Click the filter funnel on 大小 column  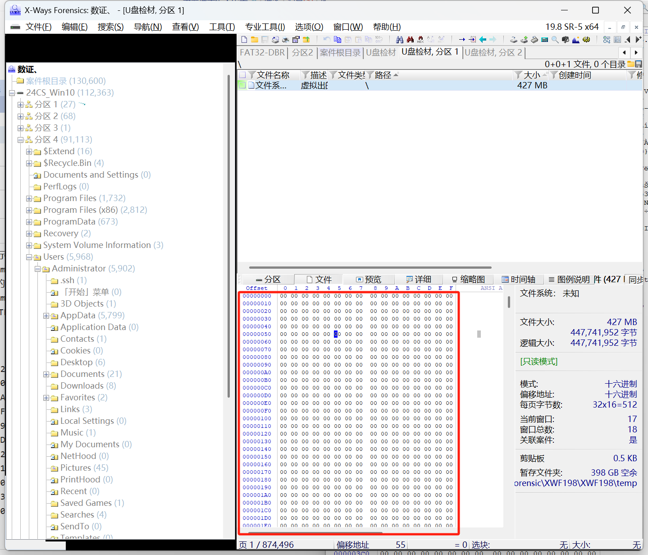coord(519,75)
